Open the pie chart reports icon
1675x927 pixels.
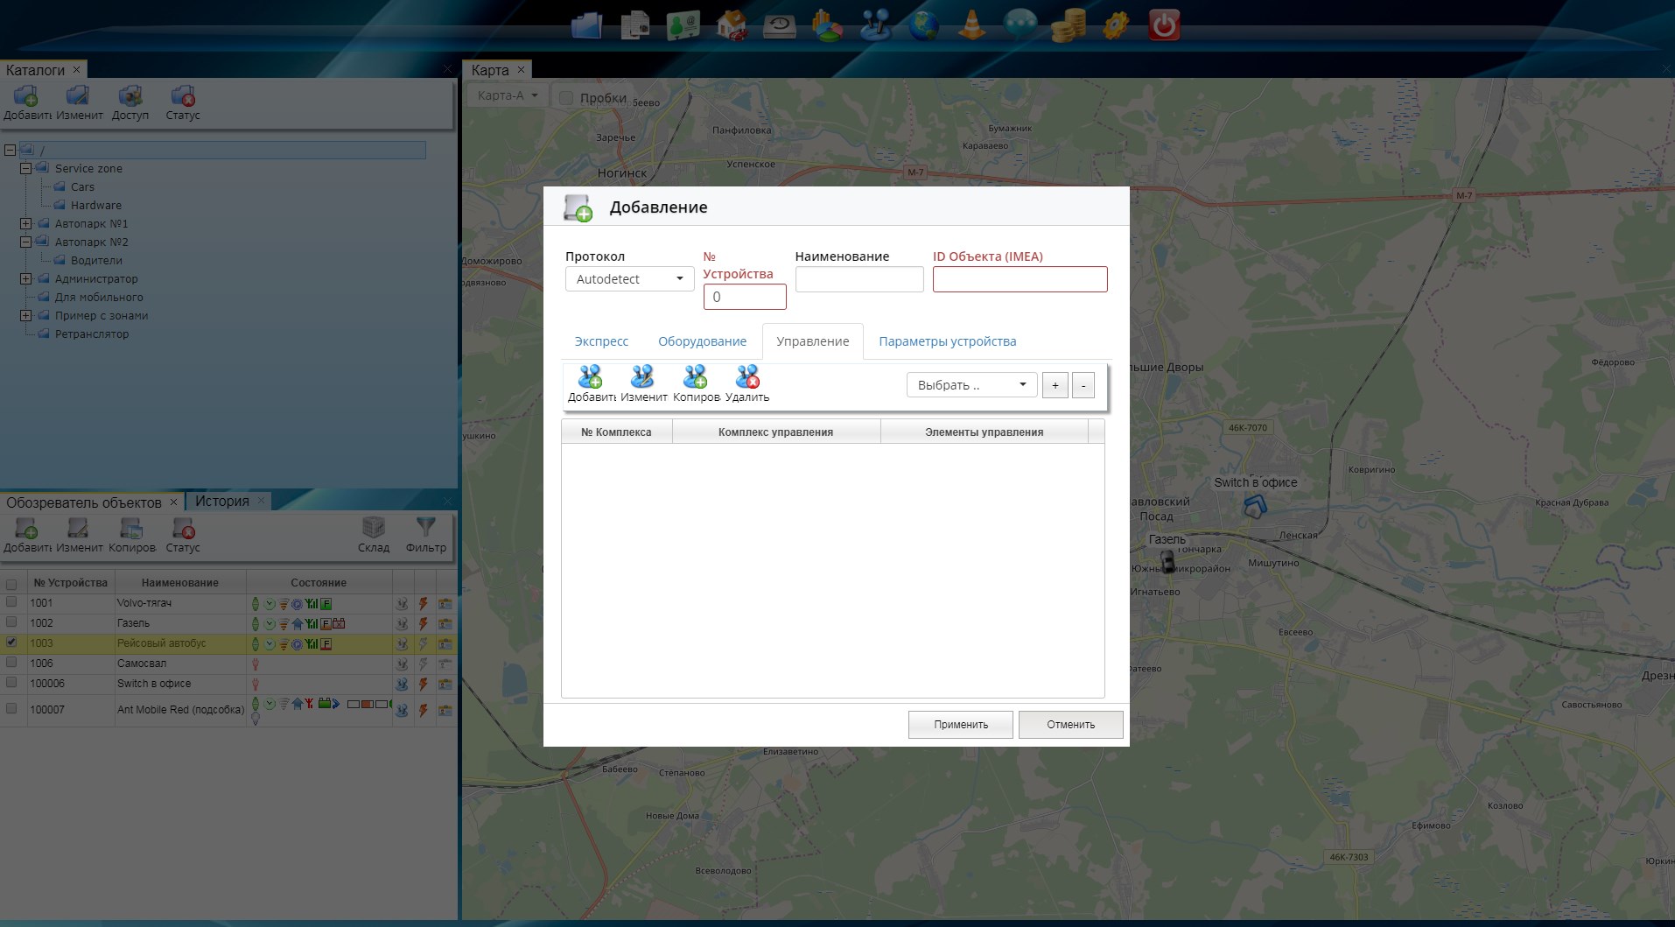click(827, 25)
